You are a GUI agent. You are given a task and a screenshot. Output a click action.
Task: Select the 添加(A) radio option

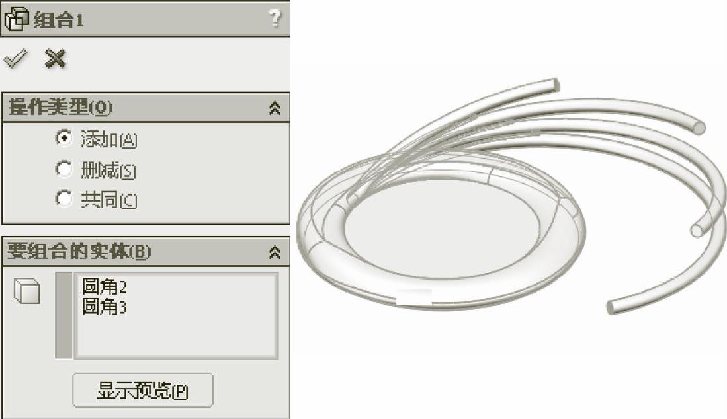pyautogui.click(x=64, y=138)
